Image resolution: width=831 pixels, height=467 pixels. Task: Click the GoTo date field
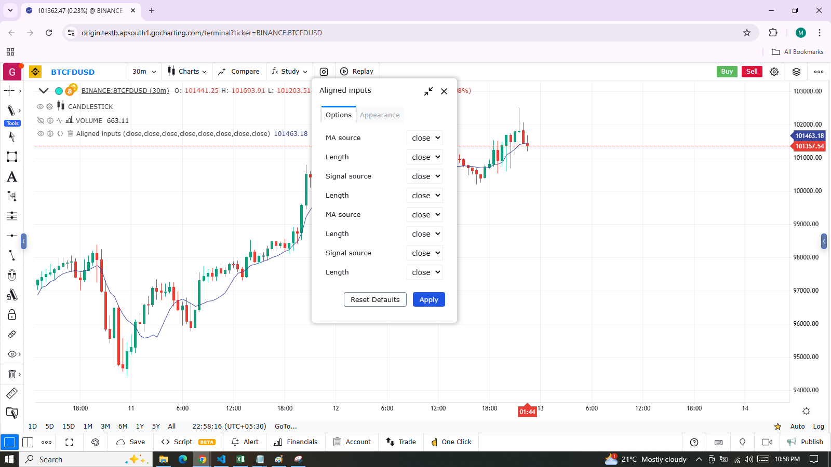click(286, 427)
